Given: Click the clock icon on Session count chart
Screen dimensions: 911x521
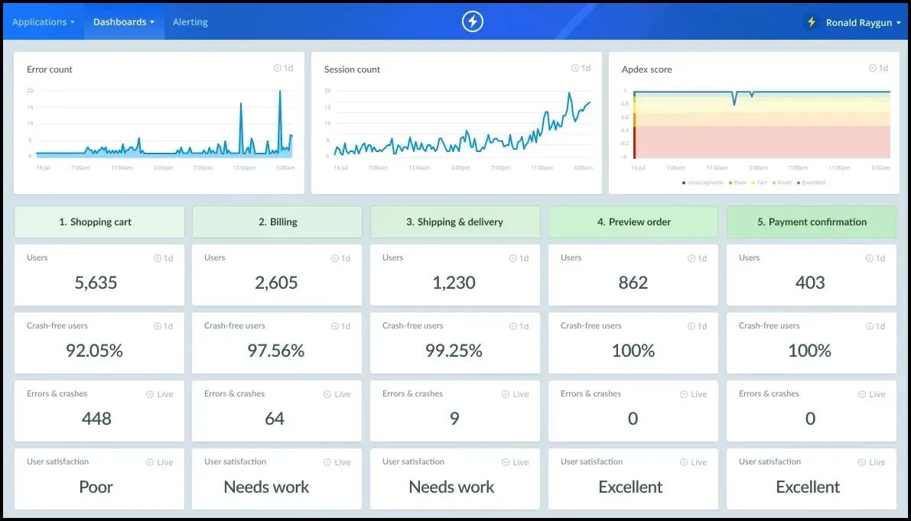Looking at the screenshot, I should (575, 68).
